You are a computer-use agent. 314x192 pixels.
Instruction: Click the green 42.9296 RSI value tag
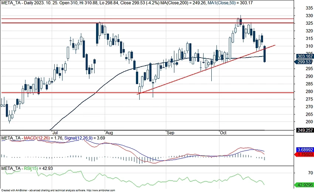click(304, 185)
